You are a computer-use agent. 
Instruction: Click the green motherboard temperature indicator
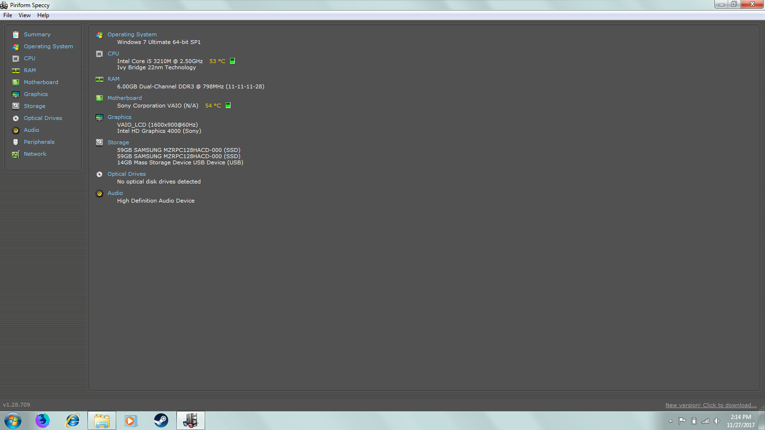[x=228, y=105]
